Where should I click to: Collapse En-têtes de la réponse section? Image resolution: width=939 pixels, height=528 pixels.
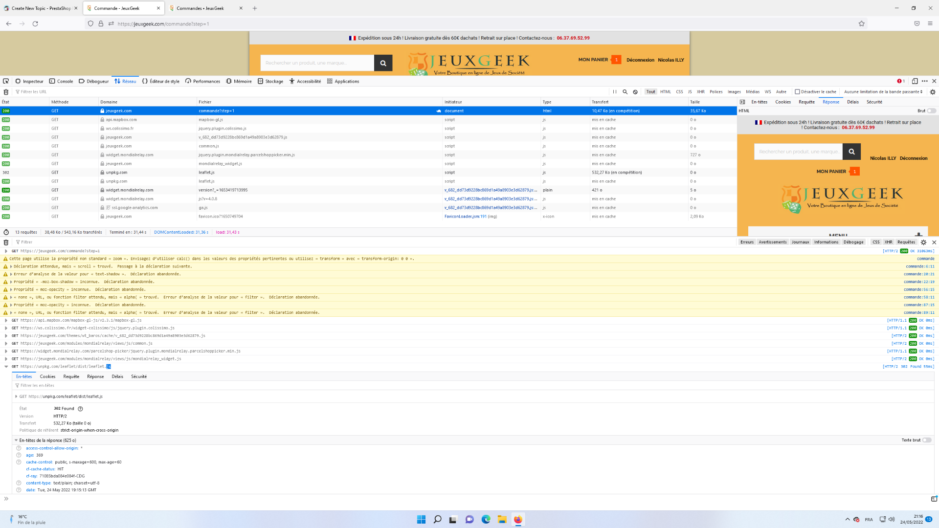point(16,440)
